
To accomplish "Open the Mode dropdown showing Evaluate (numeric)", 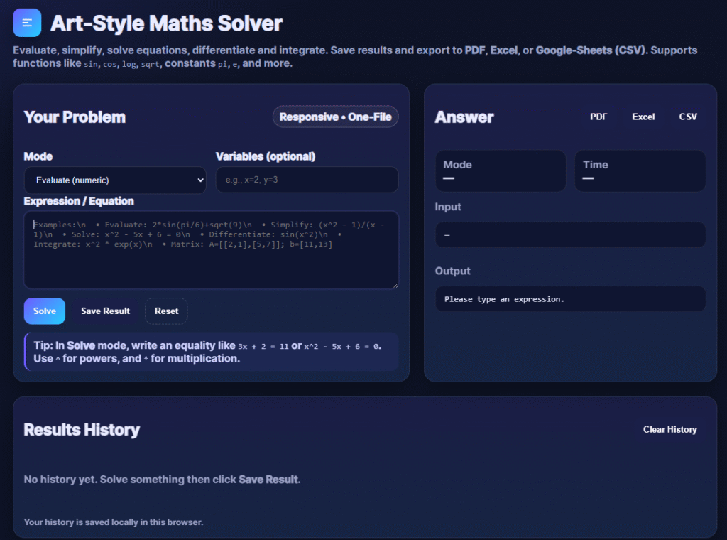I will 115,180.
